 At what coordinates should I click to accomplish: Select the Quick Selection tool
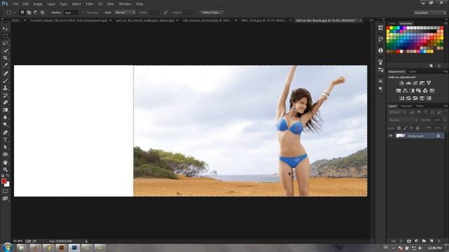(x=5, y=51)
